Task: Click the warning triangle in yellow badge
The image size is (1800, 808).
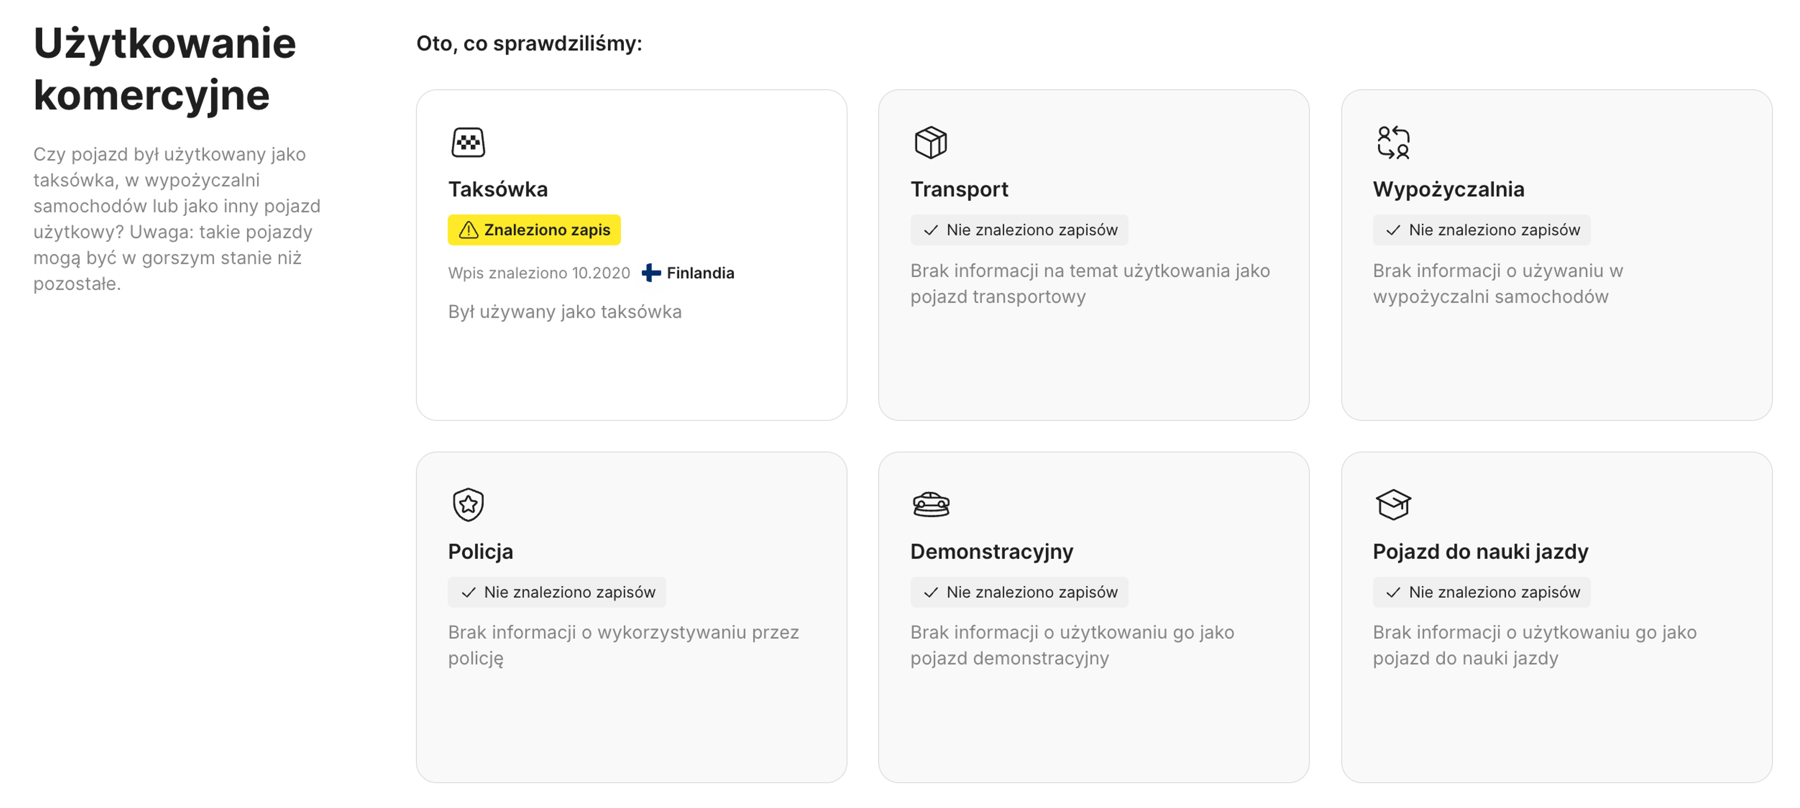Action: [468, 230]
